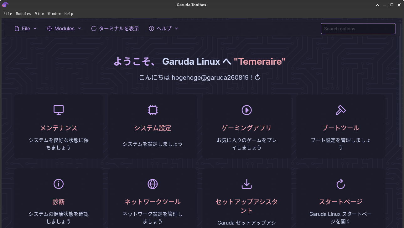Click the hammer icon on ブートツール card

point(340,110)
